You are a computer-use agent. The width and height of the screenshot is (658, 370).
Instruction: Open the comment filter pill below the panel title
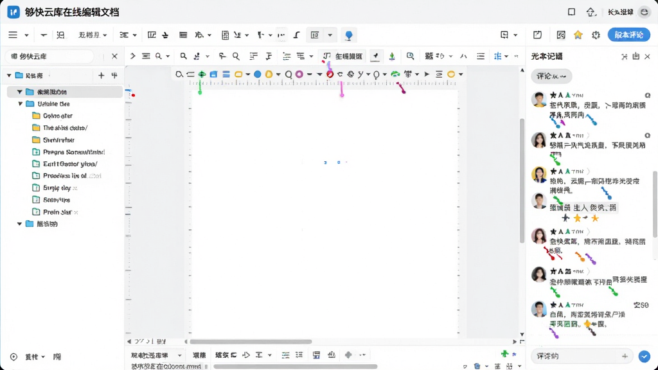tap(551, 76)
